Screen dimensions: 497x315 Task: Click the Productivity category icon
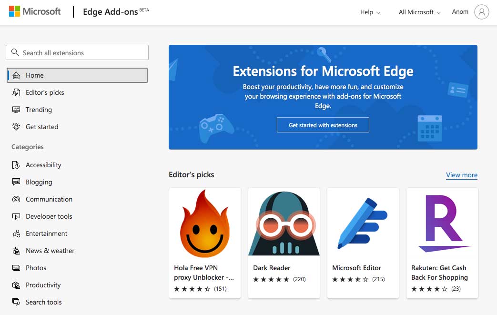[16, 285]
